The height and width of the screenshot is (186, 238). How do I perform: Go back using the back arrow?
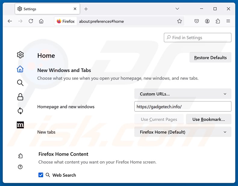pos(10,21)
